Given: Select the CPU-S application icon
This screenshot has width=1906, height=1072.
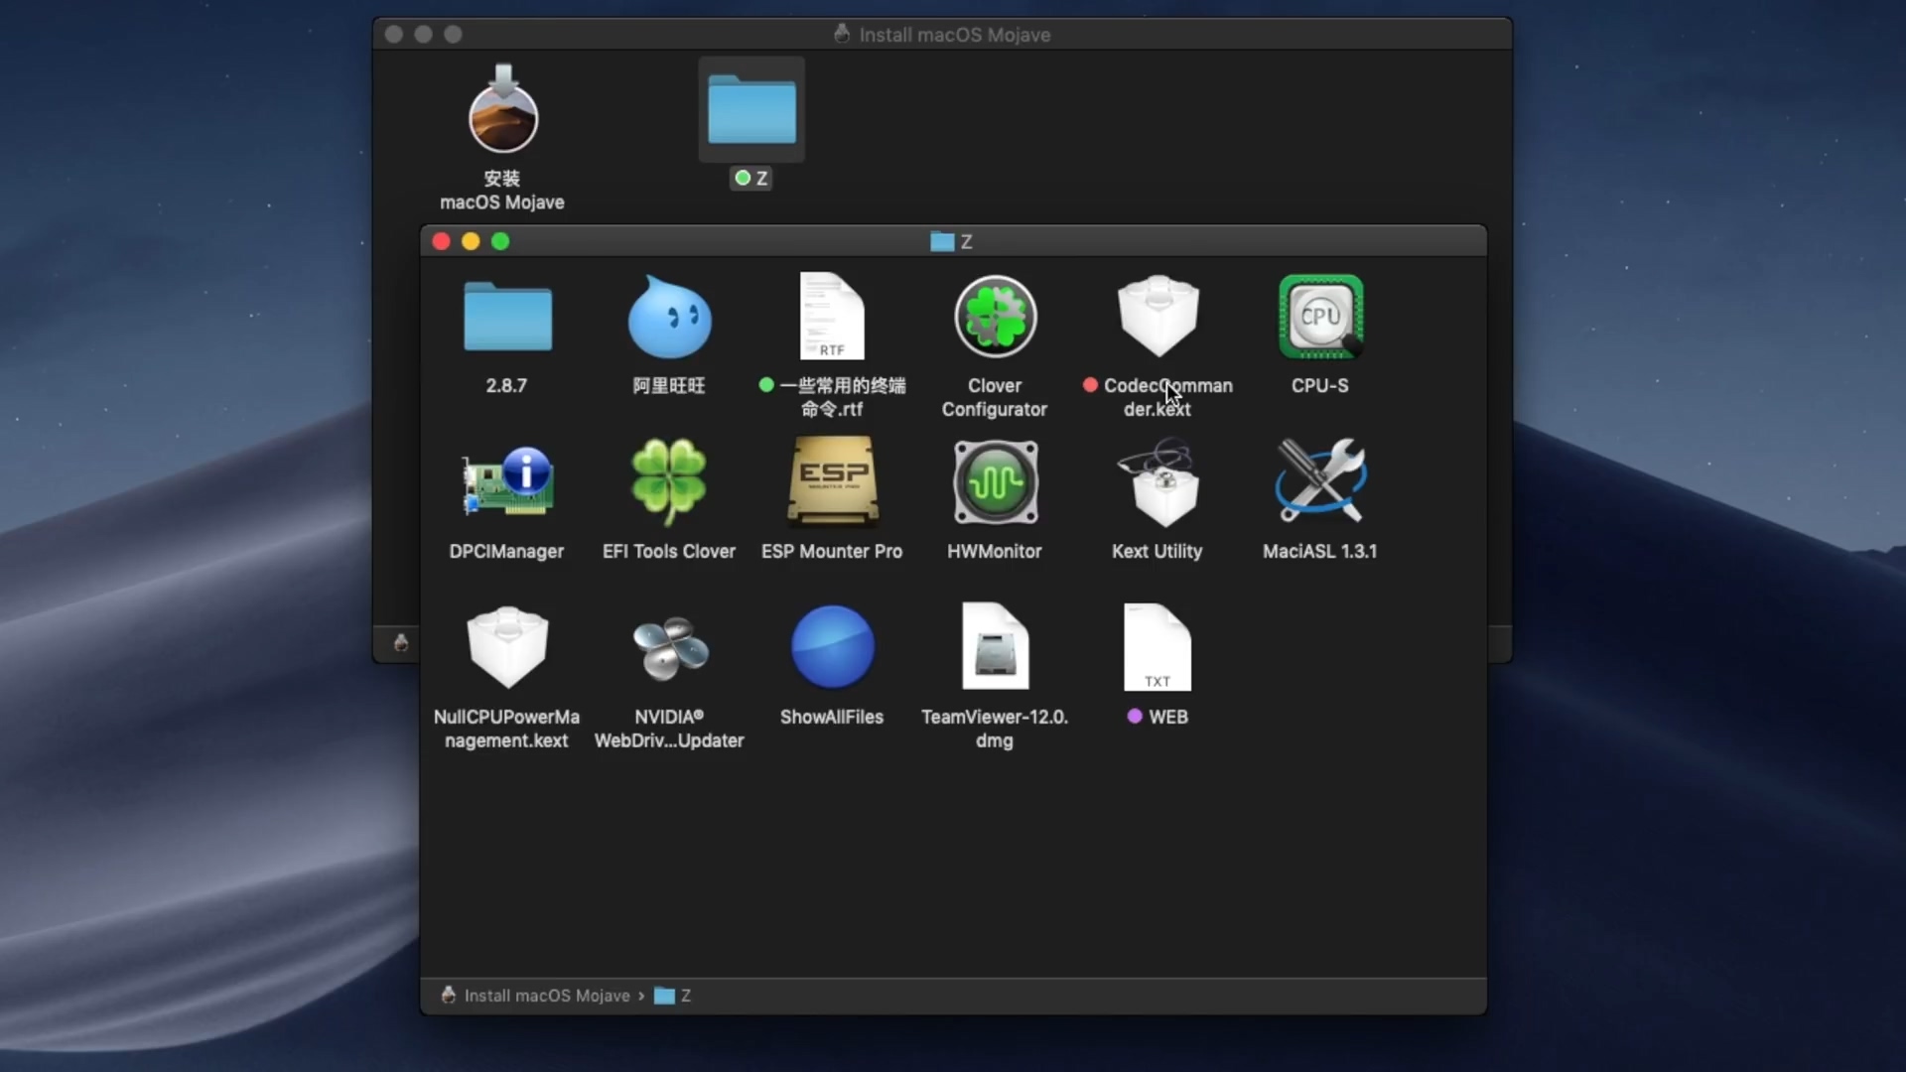Looking at the screenshot, I should [x=1319, y=318].
